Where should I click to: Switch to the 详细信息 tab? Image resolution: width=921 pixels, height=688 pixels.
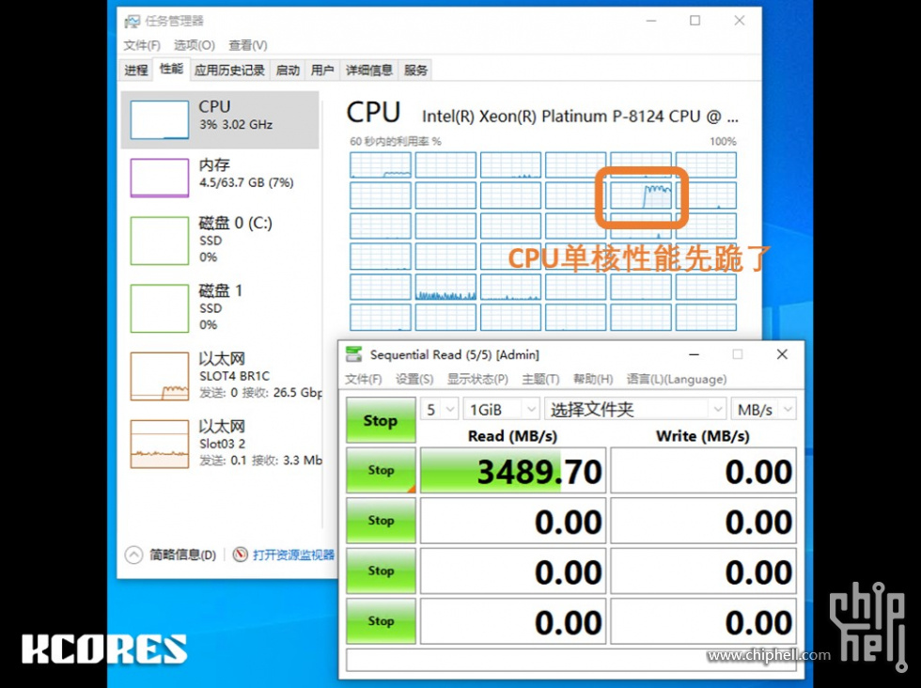point(368,70)
